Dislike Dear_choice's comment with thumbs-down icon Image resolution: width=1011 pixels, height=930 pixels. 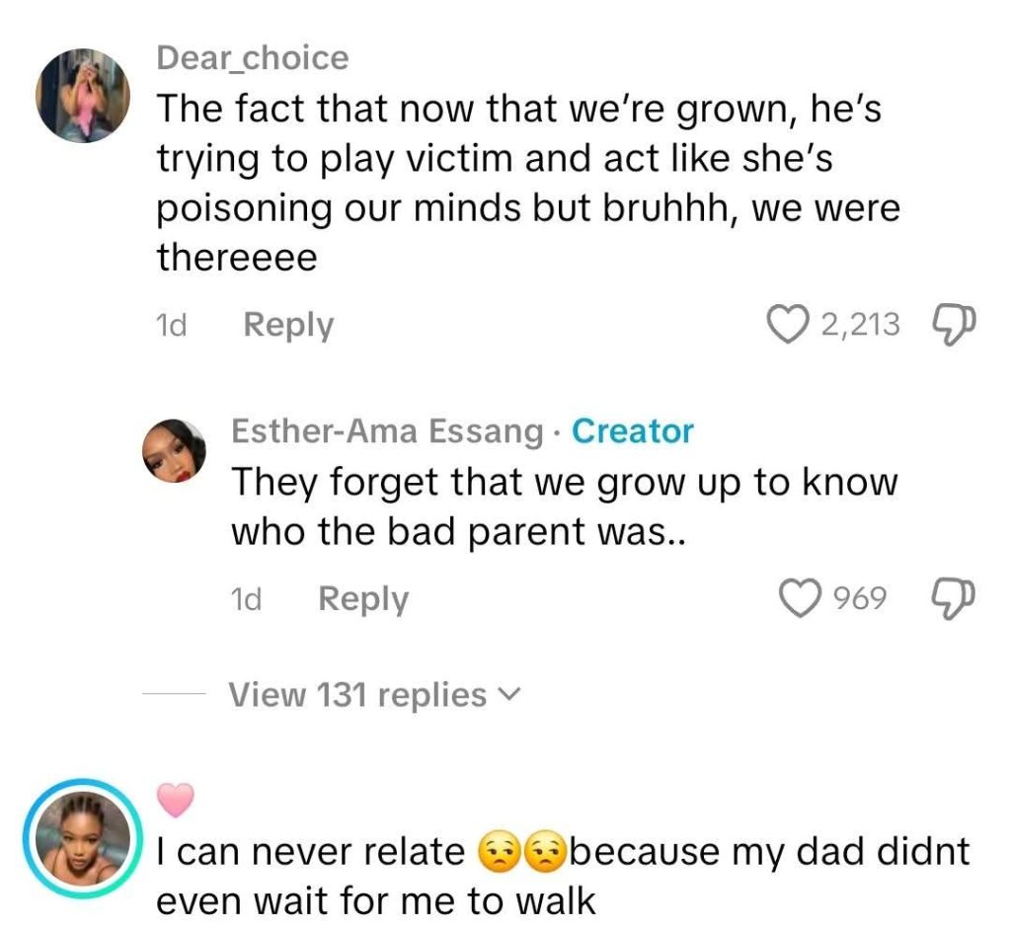coord(952,323)
